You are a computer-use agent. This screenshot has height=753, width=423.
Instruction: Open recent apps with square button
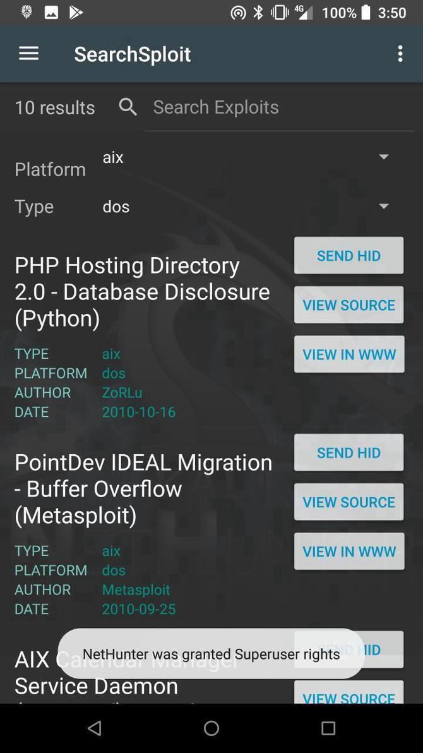click(328, 728)
